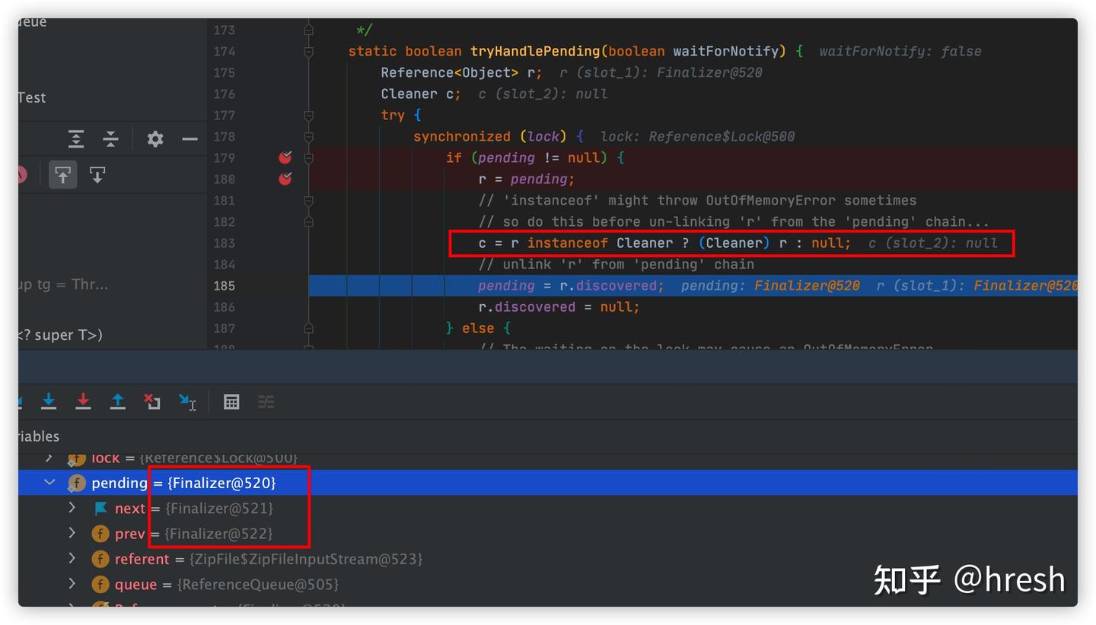Click Step Into blue down arrow
This screenshot has height=625, width=1096.
tap(49, 401)
